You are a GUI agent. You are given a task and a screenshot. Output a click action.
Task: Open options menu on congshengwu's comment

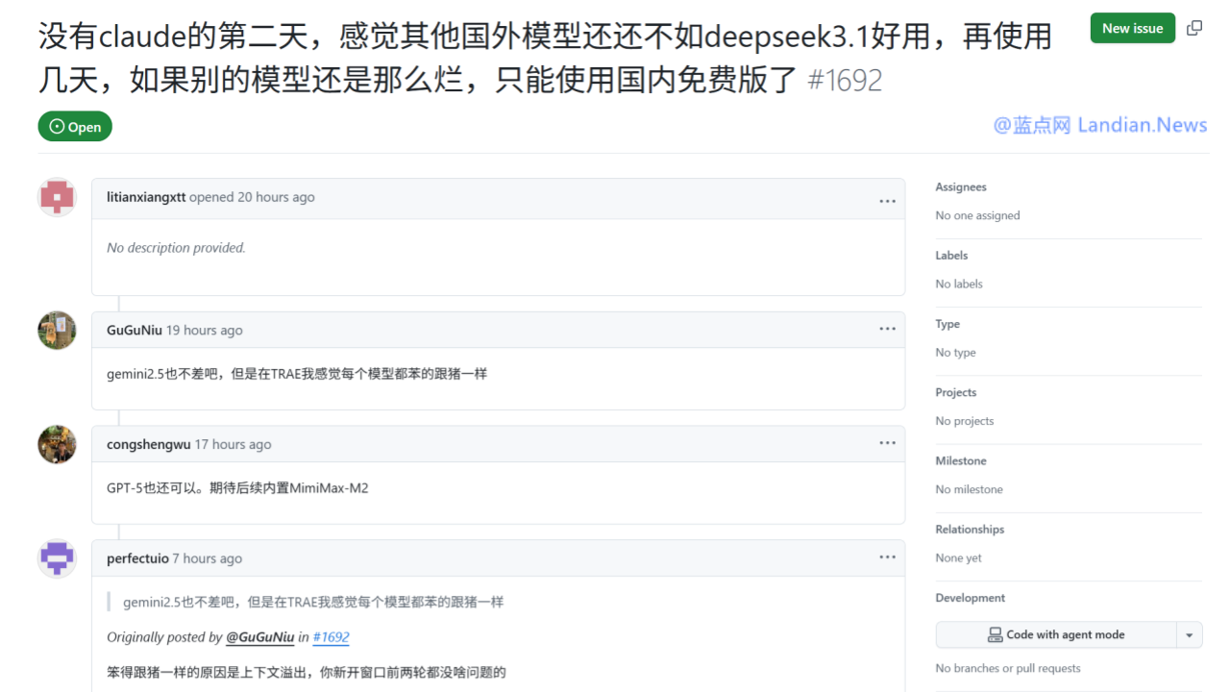(887, 444)
